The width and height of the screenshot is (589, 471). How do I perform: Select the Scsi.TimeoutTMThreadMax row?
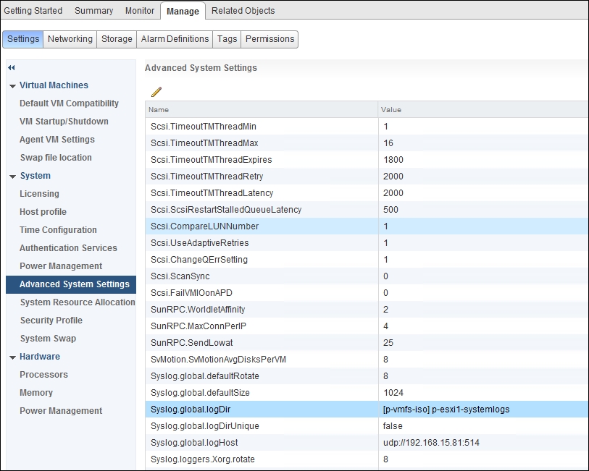(x=367, y=143)
